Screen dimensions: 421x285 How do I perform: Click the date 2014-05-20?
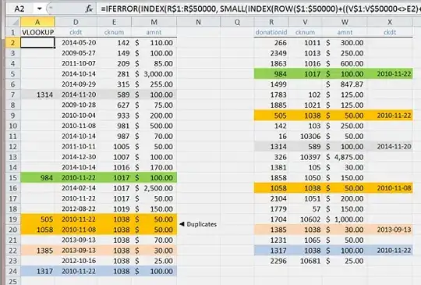pos(79,43)
